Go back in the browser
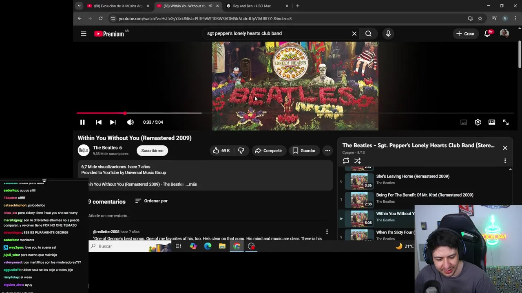The width and height of the screenshot is (522, 293). (80, 18)
